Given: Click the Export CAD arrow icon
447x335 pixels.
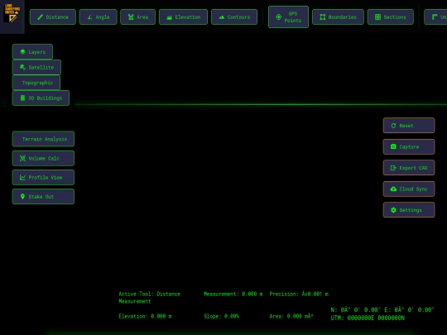Looking at the screenshot, I should coord(393,168).
